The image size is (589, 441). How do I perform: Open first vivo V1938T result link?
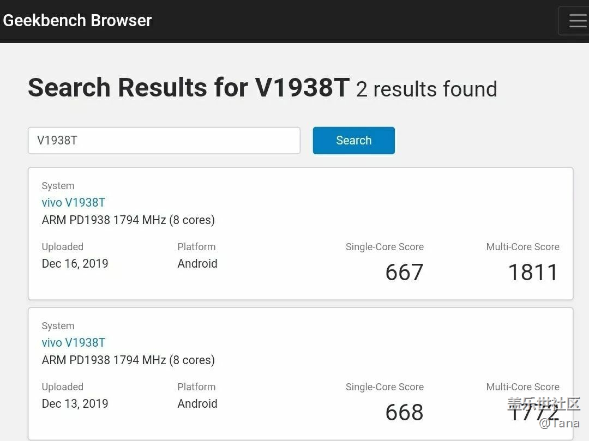click(x=74, y=202)
